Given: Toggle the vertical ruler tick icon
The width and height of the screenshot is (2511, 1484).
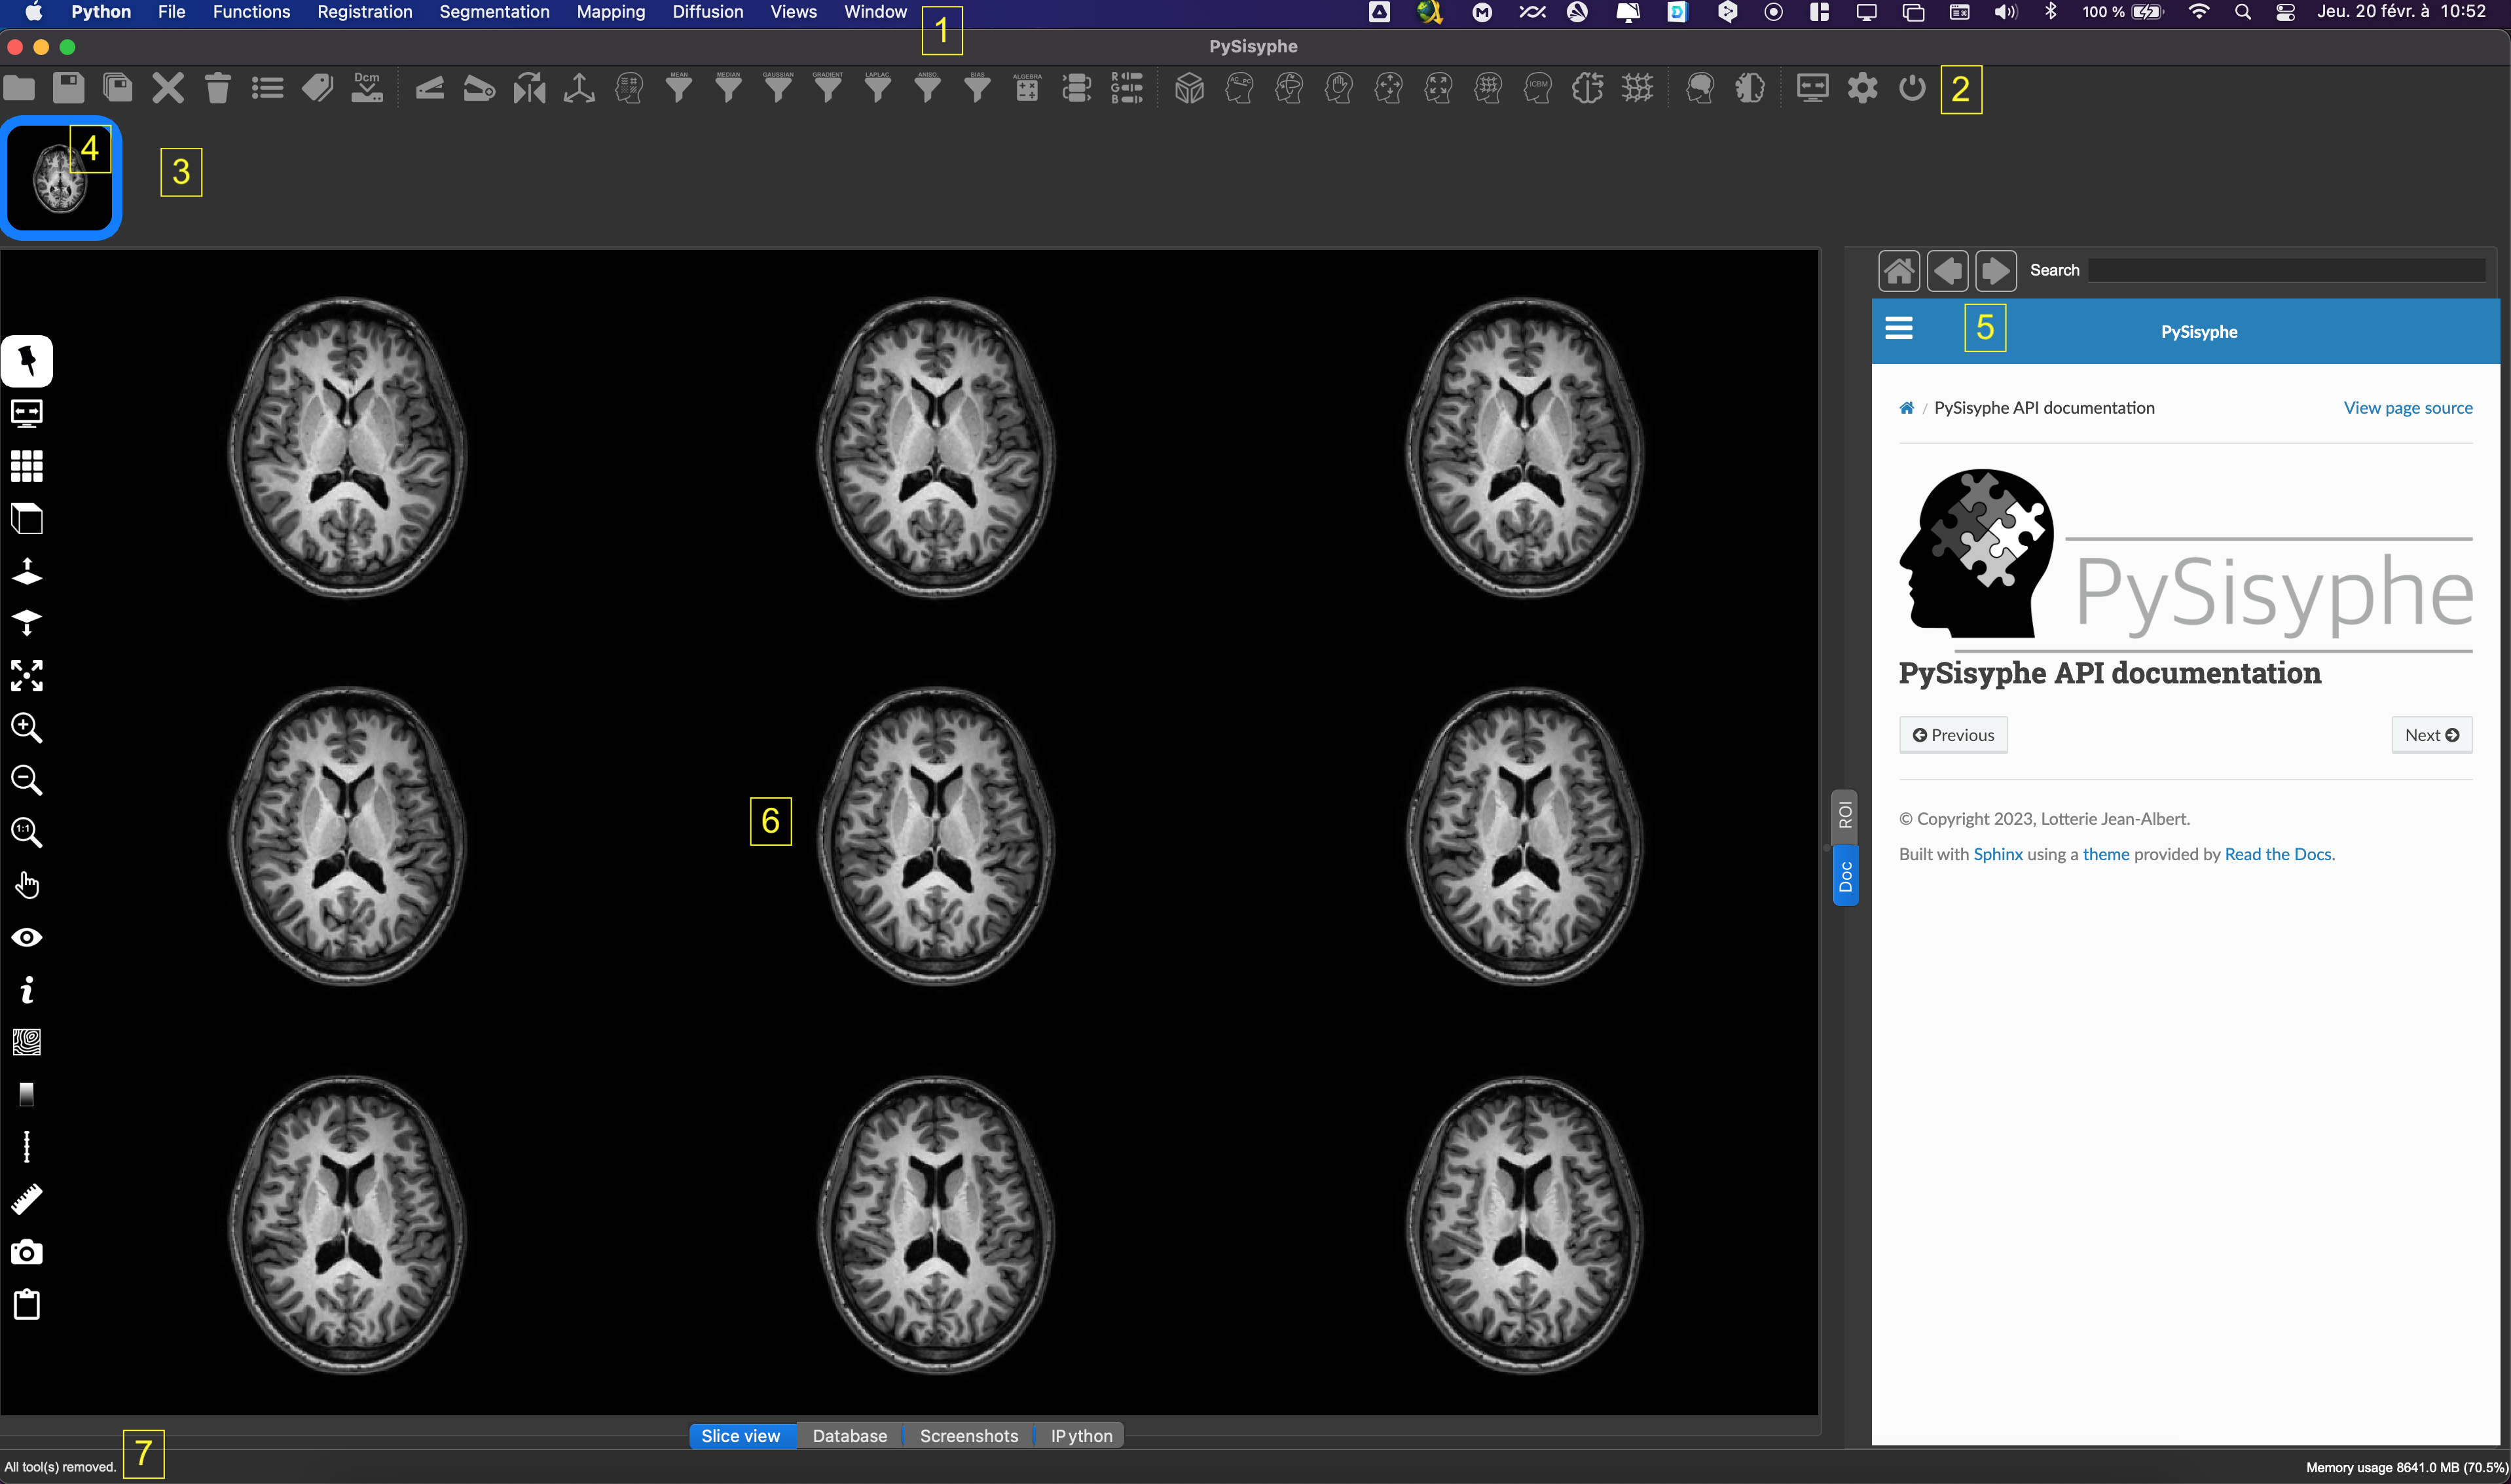Looking at the screenshot, I should [x=27, y=1147].
